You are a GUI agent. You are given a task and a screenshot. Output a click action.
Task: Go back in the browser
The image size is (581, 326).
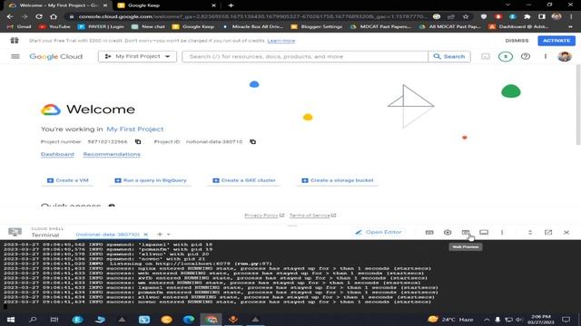click(10, 16)
